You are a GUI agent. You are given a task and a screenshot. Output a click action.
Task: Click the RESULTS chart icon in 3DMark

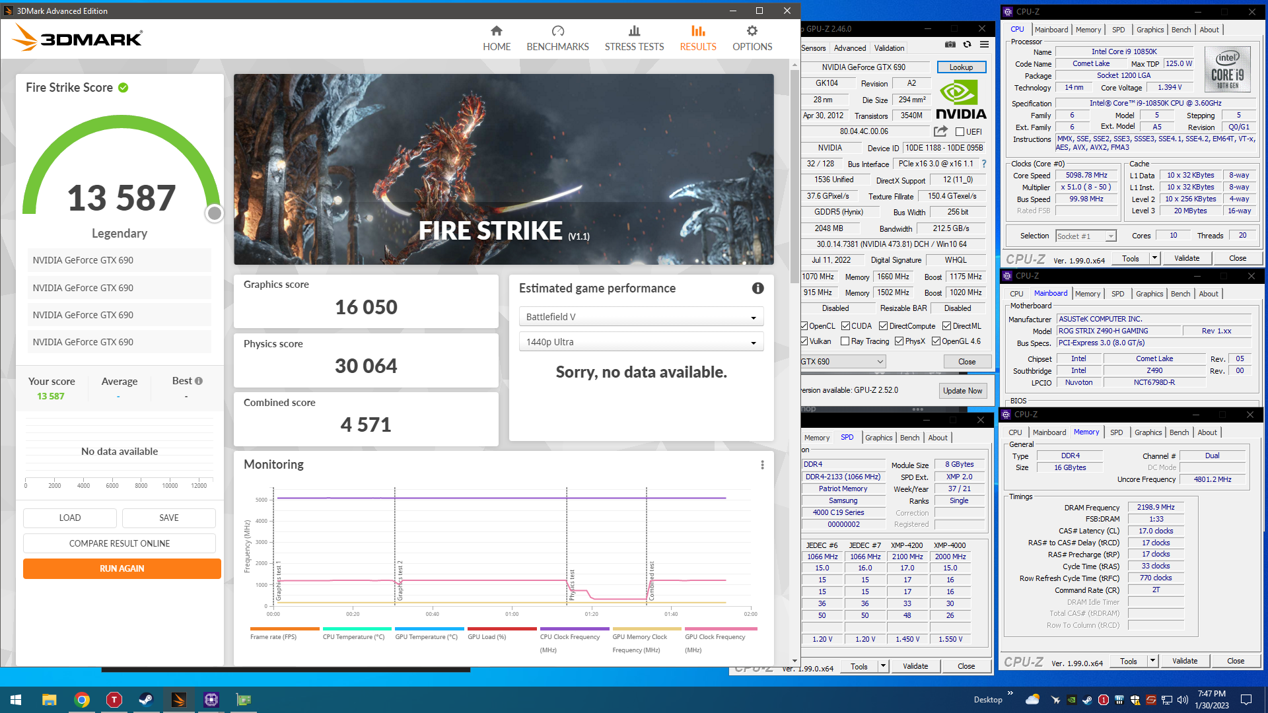pos(698,31)
